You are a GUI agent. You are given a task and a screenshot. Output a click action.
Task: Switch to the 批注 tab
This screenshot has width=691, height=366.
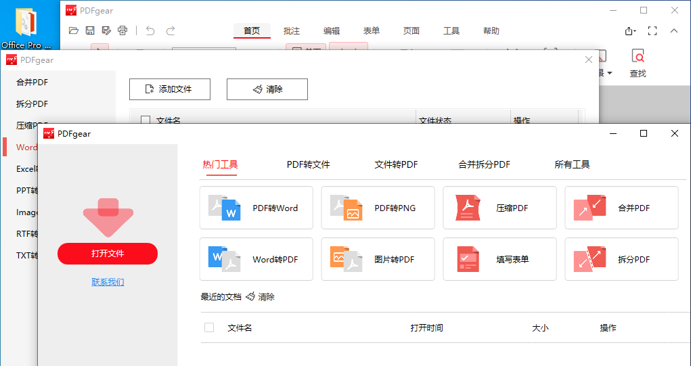[x=292, y=31]
